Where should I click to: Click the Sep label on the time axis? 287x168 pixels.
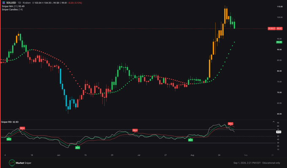246,155
